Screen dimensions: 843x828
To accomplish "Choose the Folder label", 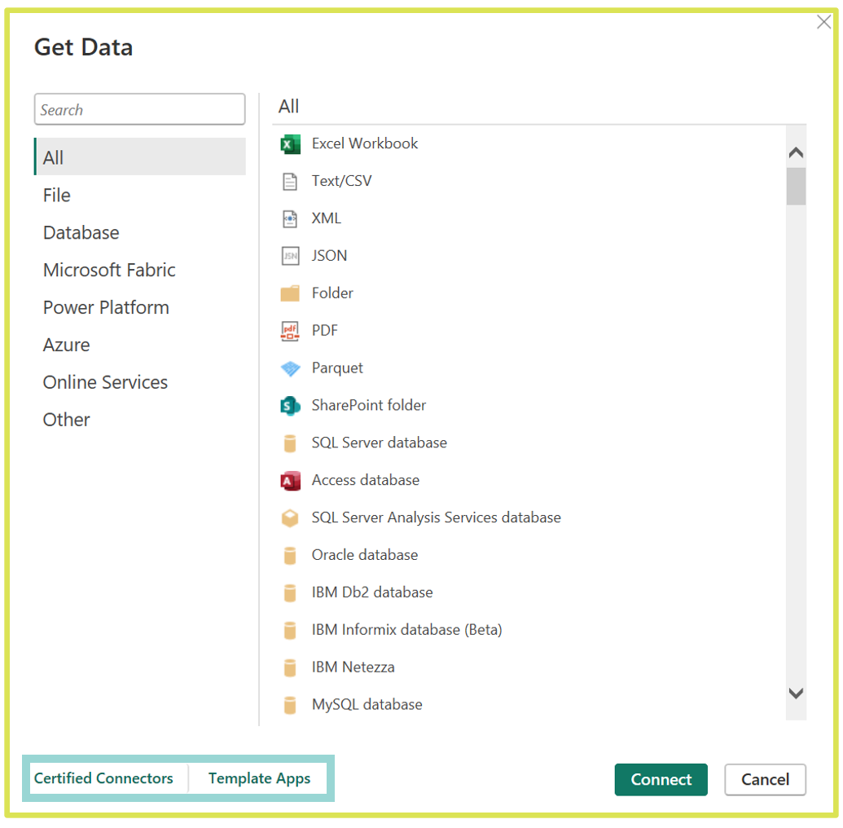I will [x=332, y=293].
